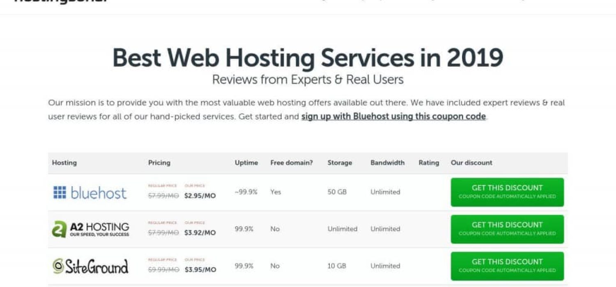Click the Bandwidth column header

tap(387, 163)
